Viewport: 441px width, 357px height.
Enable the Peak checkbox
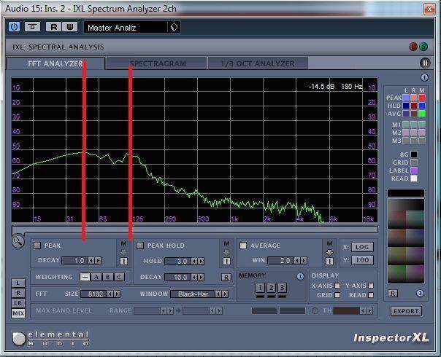point(37,246)
